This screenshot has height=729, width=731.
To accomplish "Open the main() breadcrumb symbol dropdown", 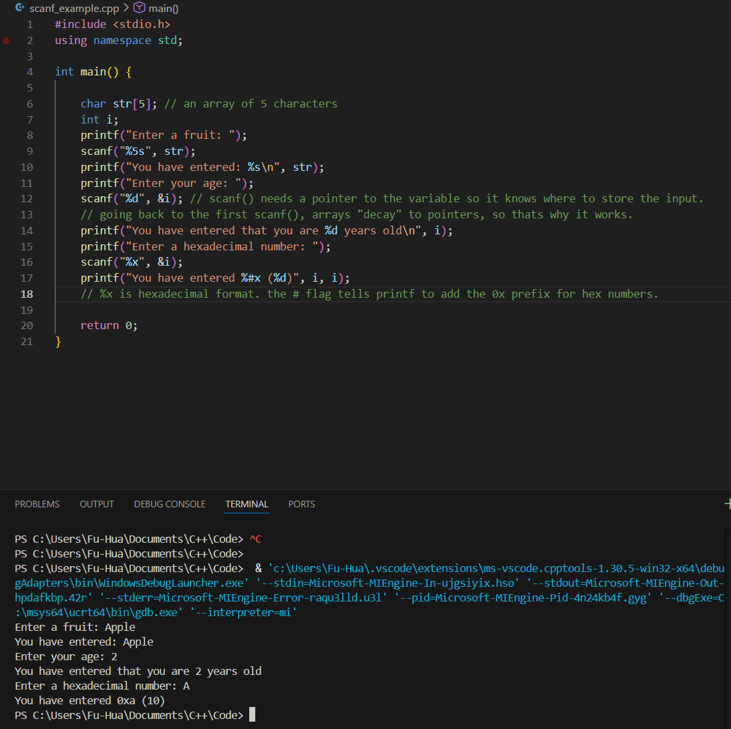I will pyautogui.click(x=162, y=8).
